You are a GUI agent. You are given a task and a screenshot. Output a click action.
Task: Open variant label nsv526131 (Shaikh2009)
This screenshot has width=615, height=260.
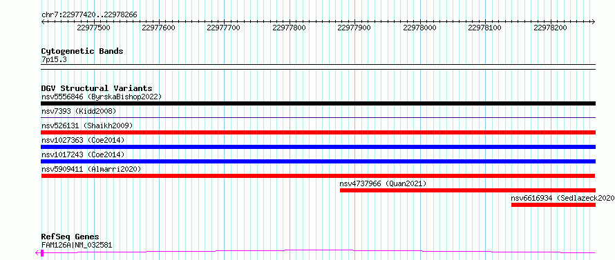(x=87, y=126)
